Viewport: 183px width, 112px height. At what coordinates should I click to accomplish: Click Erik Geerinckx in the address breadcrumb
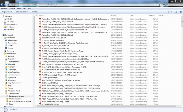point(19,5)
